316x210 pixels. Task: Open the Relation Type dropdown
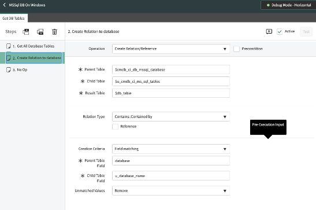(x=170, y=117)
